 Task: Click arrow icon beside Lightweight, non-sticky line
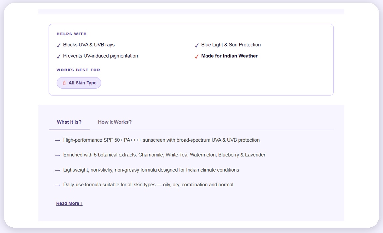(x=58, y=170)
